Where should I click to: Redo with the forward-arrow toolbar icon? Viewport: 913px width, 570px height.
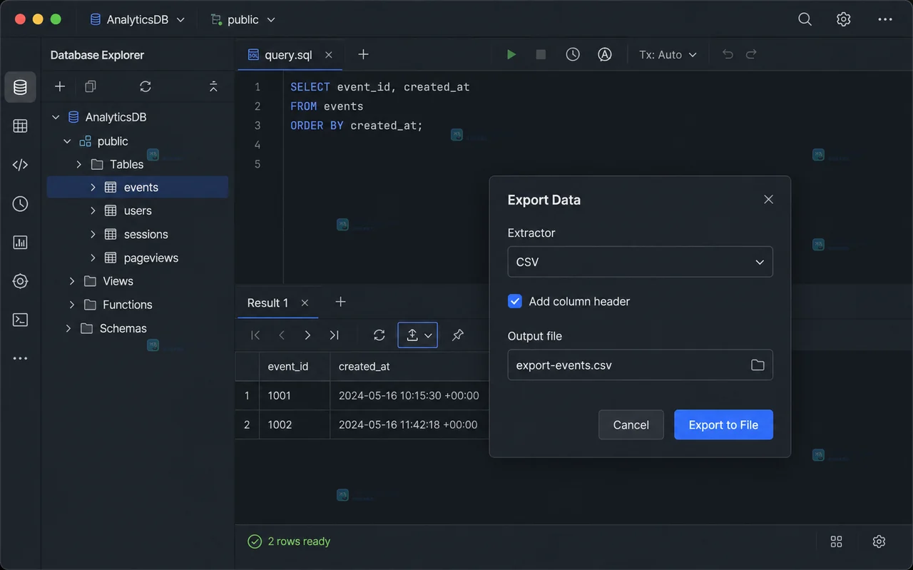[x=751, y=55]
